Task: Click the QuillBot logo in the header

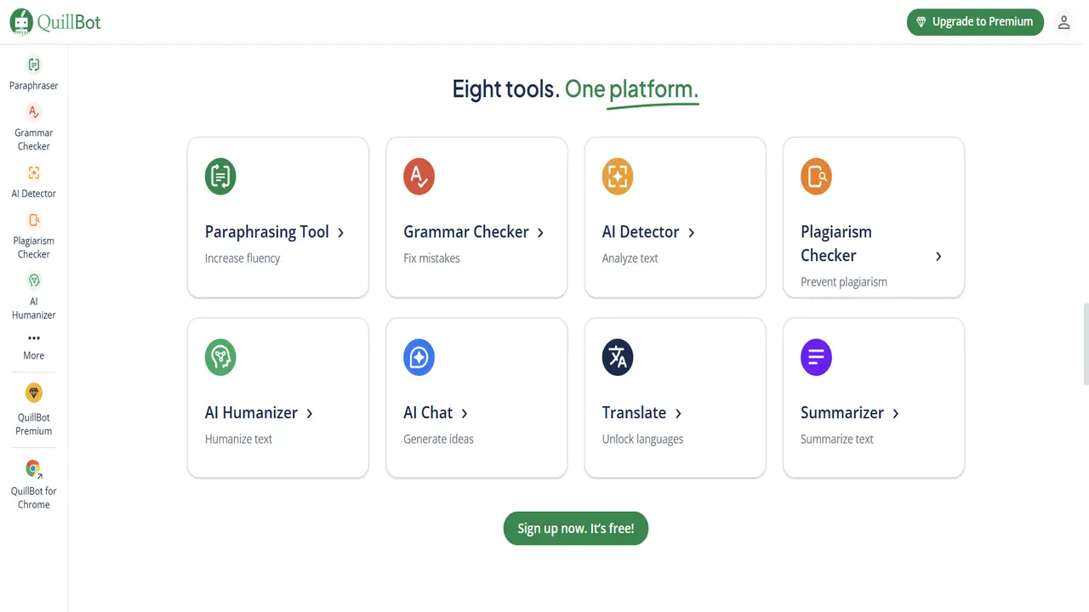Action: pos(54,22)
